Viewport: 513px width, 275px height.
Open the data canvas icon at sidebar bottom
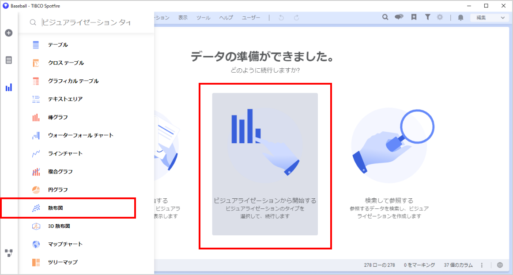[9, 253]
